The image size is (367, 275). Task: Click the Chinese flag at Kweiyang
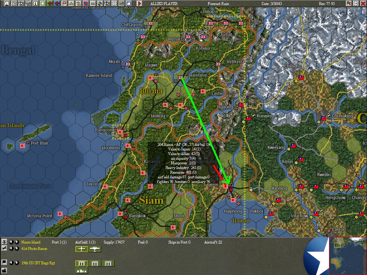[294, 145]
